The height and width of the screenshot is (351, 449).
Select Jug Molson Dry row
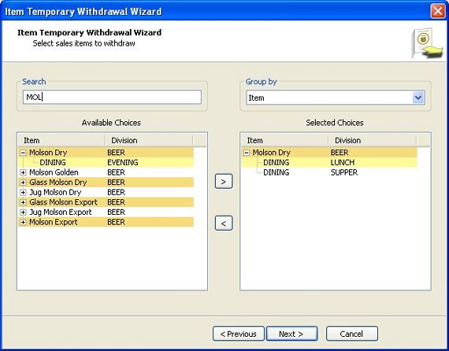[x=106, y=192]
